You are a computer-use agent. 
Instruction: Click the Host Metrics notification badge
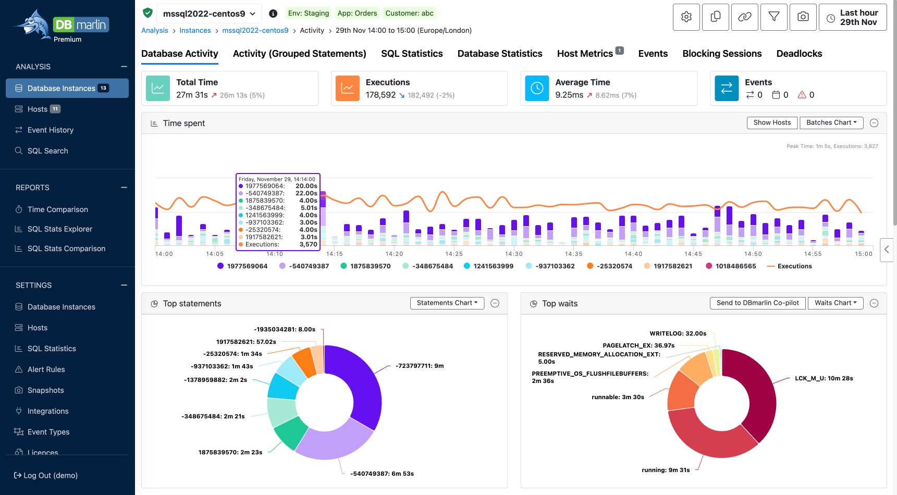[619, 51]
